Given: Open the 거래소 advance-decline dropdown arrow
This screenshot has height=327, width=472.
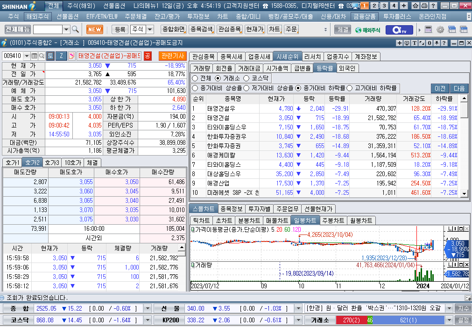Looking at the screenshot, I should coord(449,320).
